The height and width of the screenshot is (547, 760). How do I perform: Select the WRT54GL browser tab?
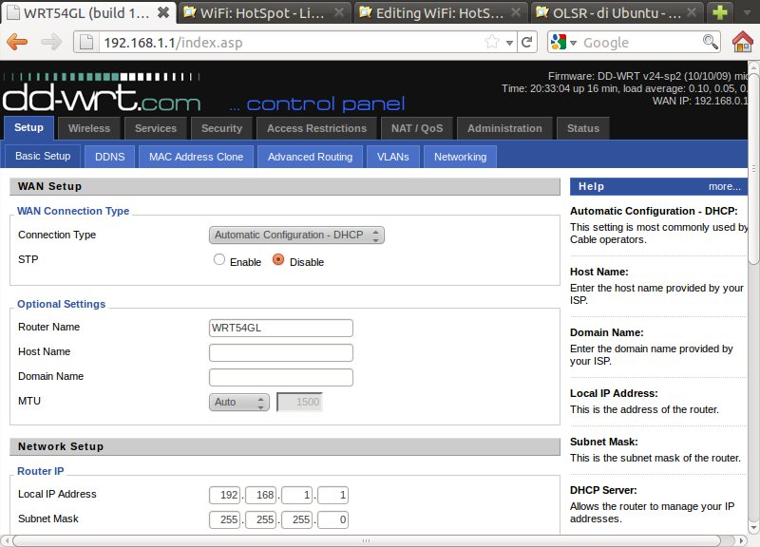[x=88, y=12]
